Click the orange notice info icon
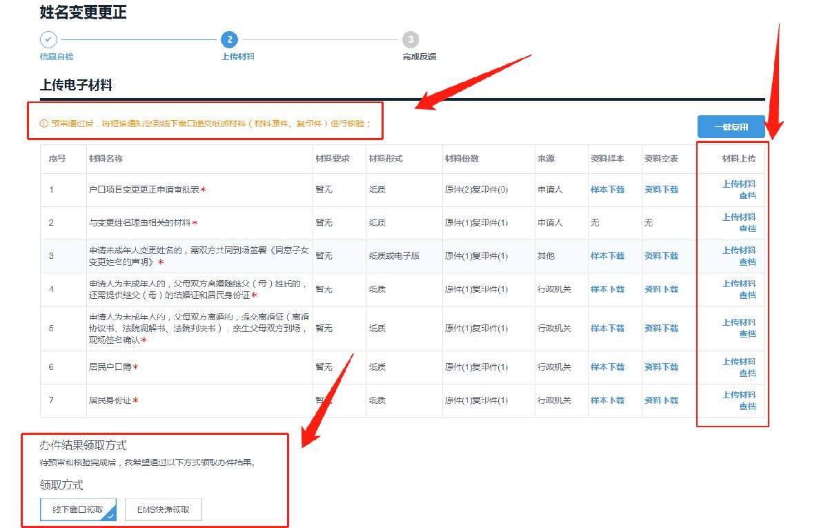 click(x=43, y=124)
